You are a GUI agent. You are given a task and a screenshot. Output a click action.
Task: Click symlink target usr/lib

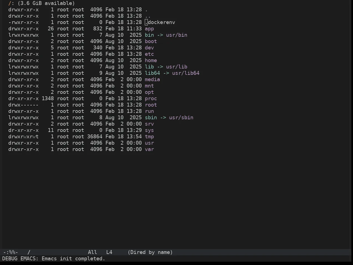coord(176,67)
